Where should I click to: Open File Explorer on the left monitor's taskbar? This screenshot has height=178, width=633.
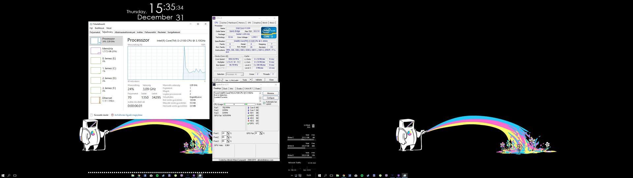coord(133,175)
